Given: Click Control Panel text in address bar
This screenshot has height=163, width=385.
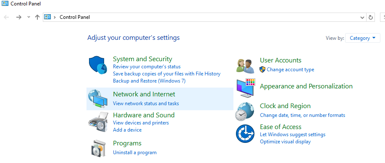Looking at the screenshot, I should coord(75,17).
